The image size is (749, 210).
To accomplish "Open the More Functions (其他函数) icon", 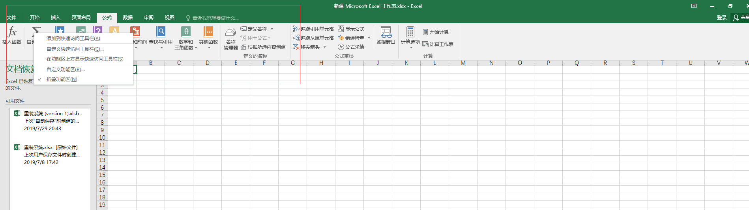I will pyautogui.click(x=208, y=31).
